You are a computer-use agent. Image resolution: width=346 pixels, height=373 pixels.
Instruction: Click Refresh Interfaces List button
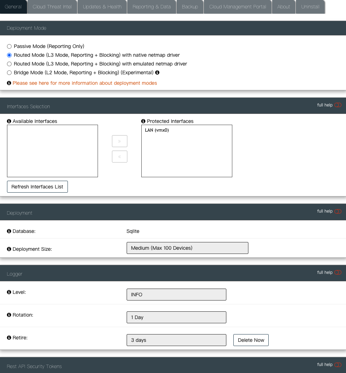tap(37, 187)
